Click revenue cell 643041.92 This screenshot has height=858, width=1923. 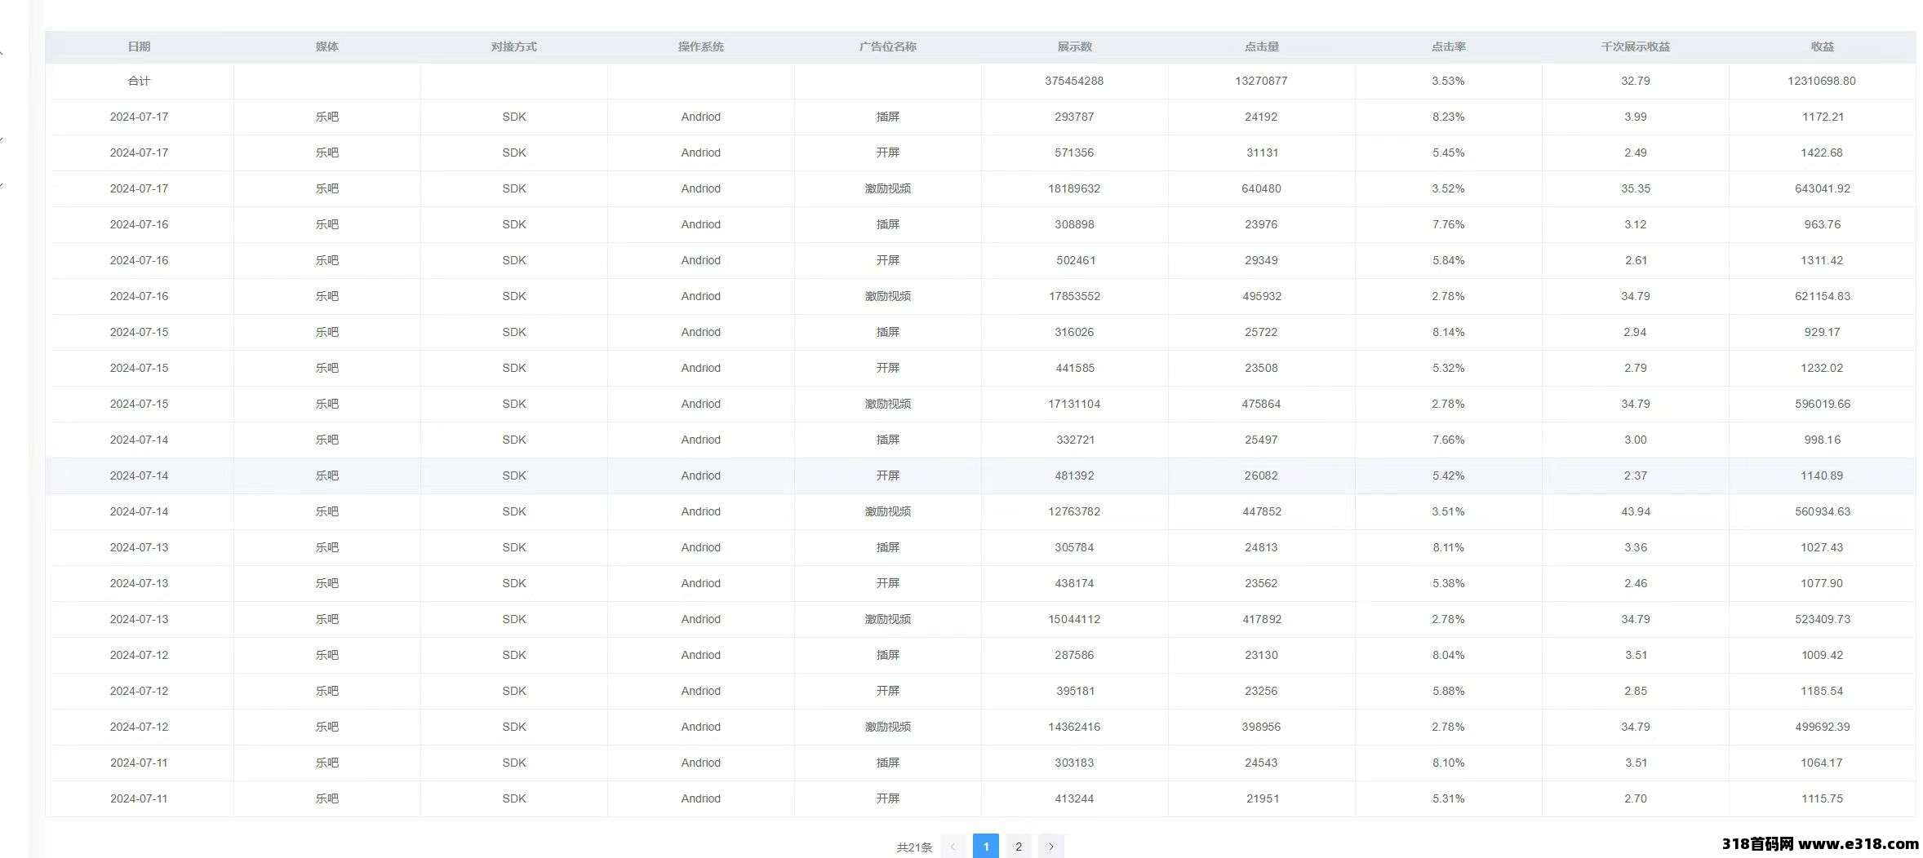(1822, 188)
